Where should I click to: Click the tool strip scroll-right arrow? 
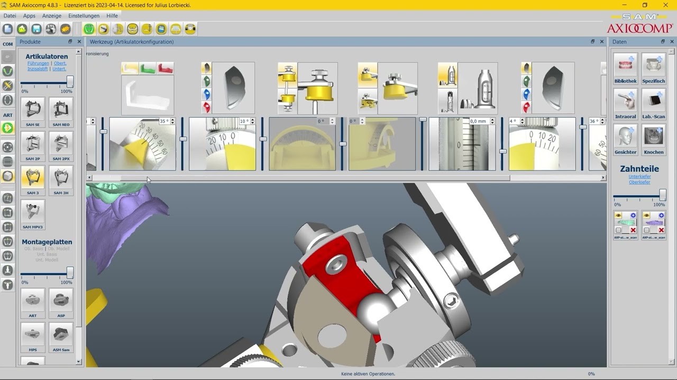pyautogui.click(x=603, y=178)
